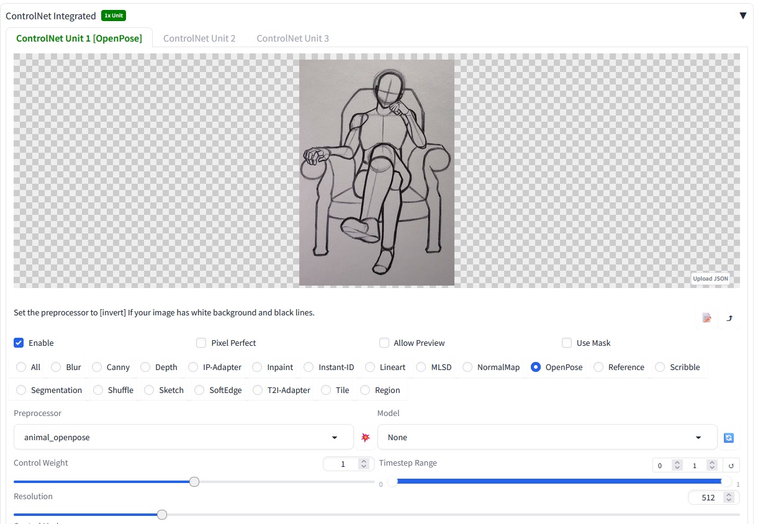
Task: Pick the SoftEdge control type
Action: click(199, 390)
